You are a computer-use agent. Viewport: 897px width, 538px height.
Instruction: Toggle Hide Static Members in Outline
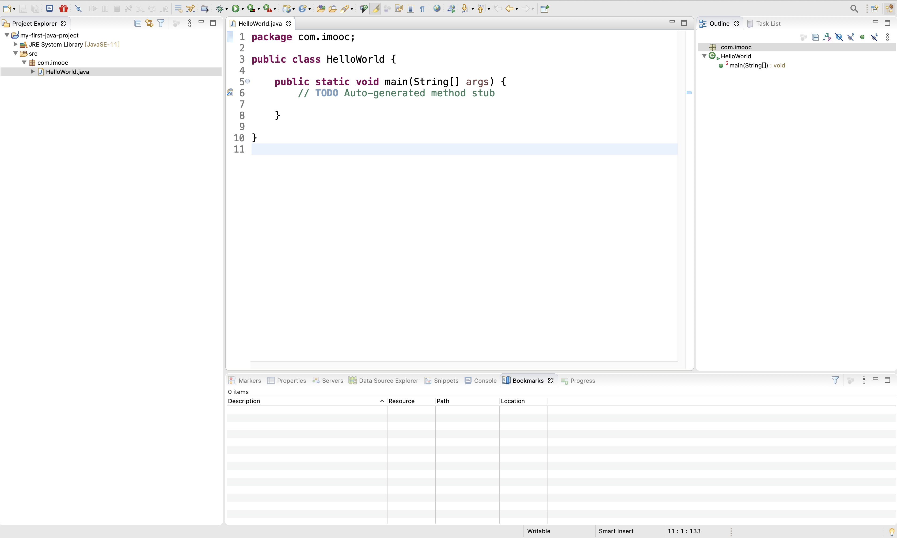click(851, 37)
